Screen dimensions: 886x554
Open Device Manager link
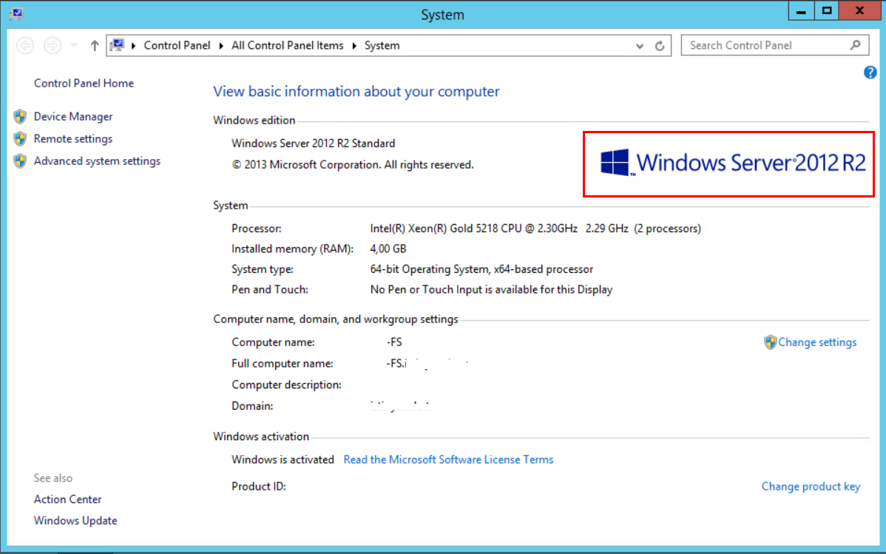[73, 116]
